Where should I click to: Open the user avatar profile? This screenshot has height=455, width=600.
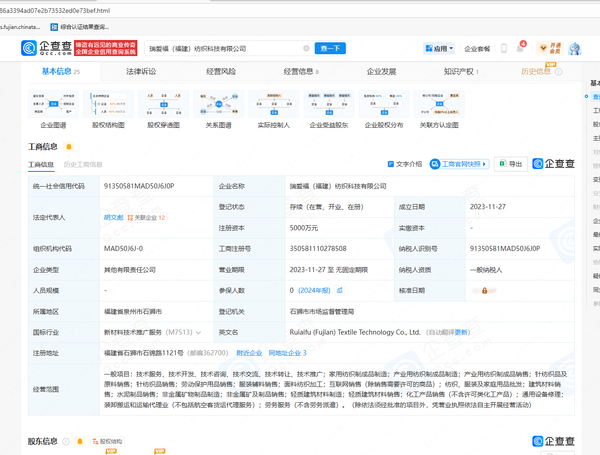(575, 48)
